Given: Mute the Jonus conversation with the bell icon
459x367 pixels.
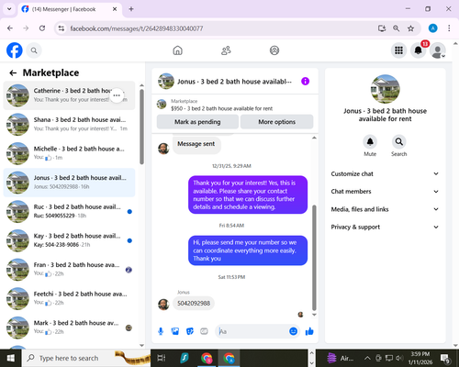Looking at the screenshot, I should click(x=370, y=142).
